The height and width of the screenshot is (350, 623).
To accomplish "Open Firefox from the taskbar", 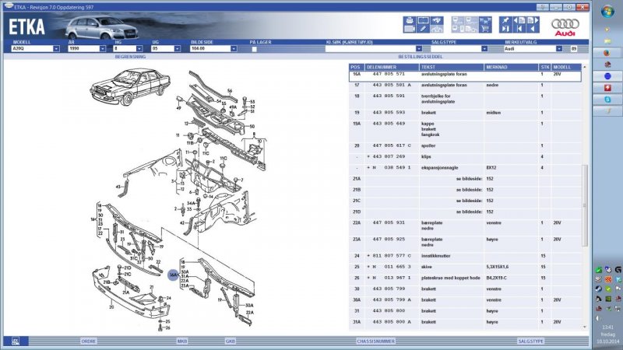I will pos(607,52).
